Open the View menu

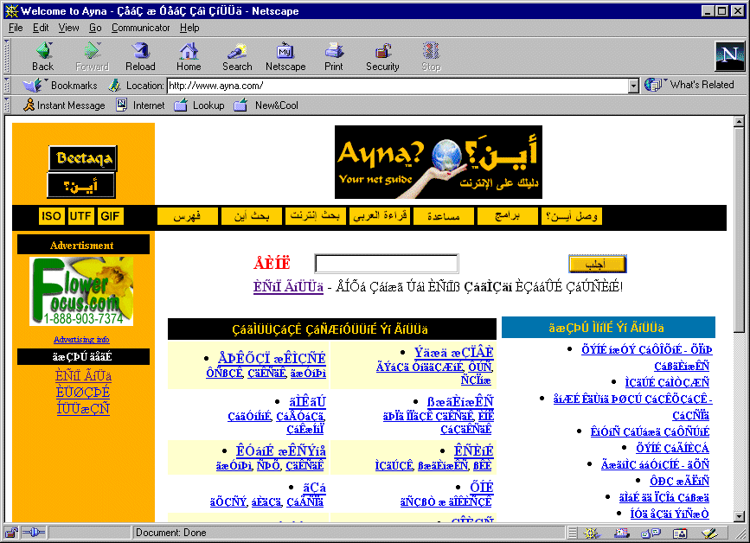click(x=69, y=28)
